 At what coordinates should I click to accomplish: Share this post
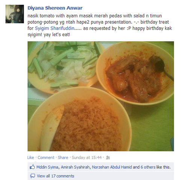(63, 157)
